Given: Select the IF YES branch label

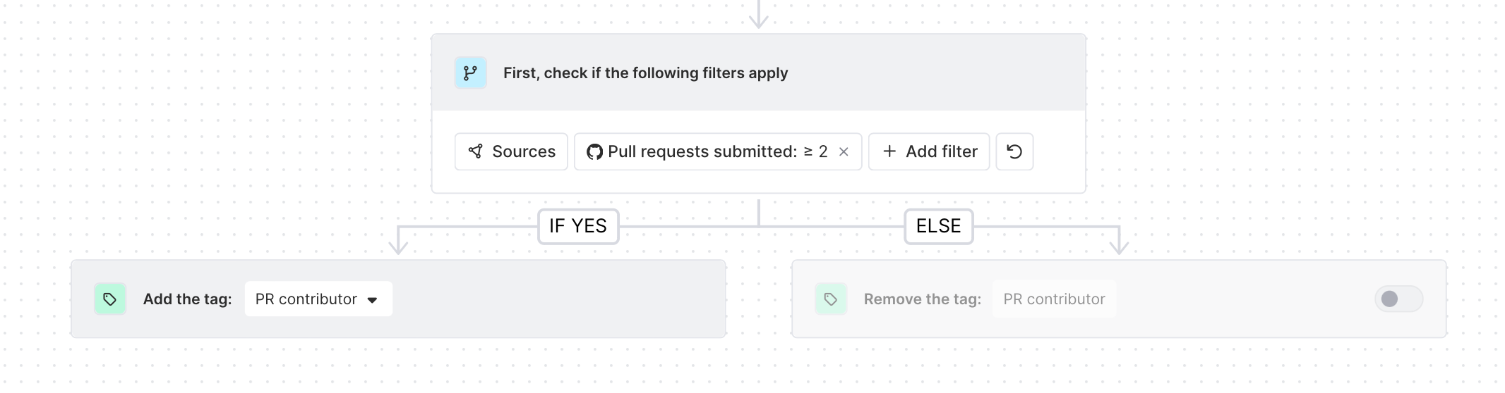Looking at the screenshot, I should [578, 226].
